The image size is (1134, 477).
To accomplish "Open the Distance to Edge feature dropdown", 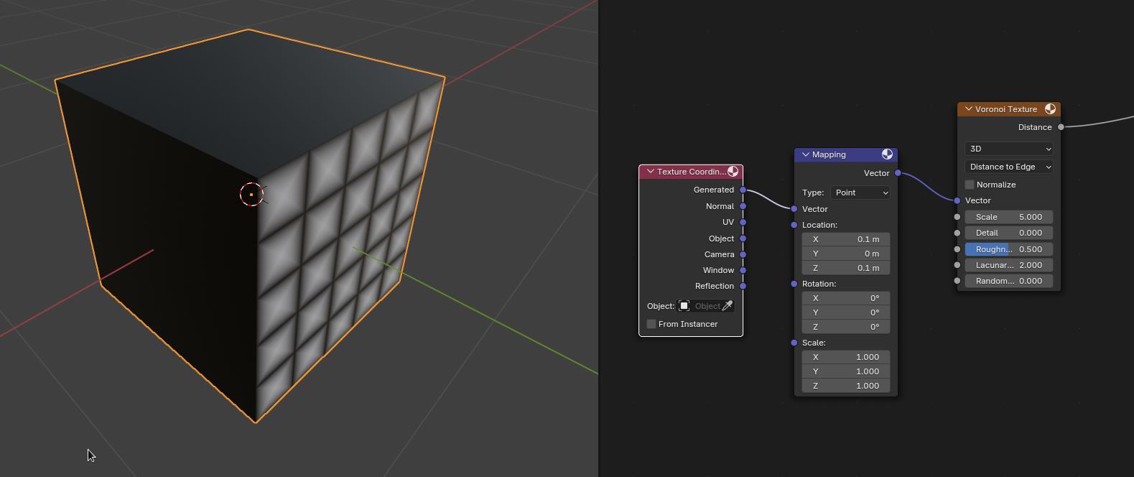I will [1009, 167].
